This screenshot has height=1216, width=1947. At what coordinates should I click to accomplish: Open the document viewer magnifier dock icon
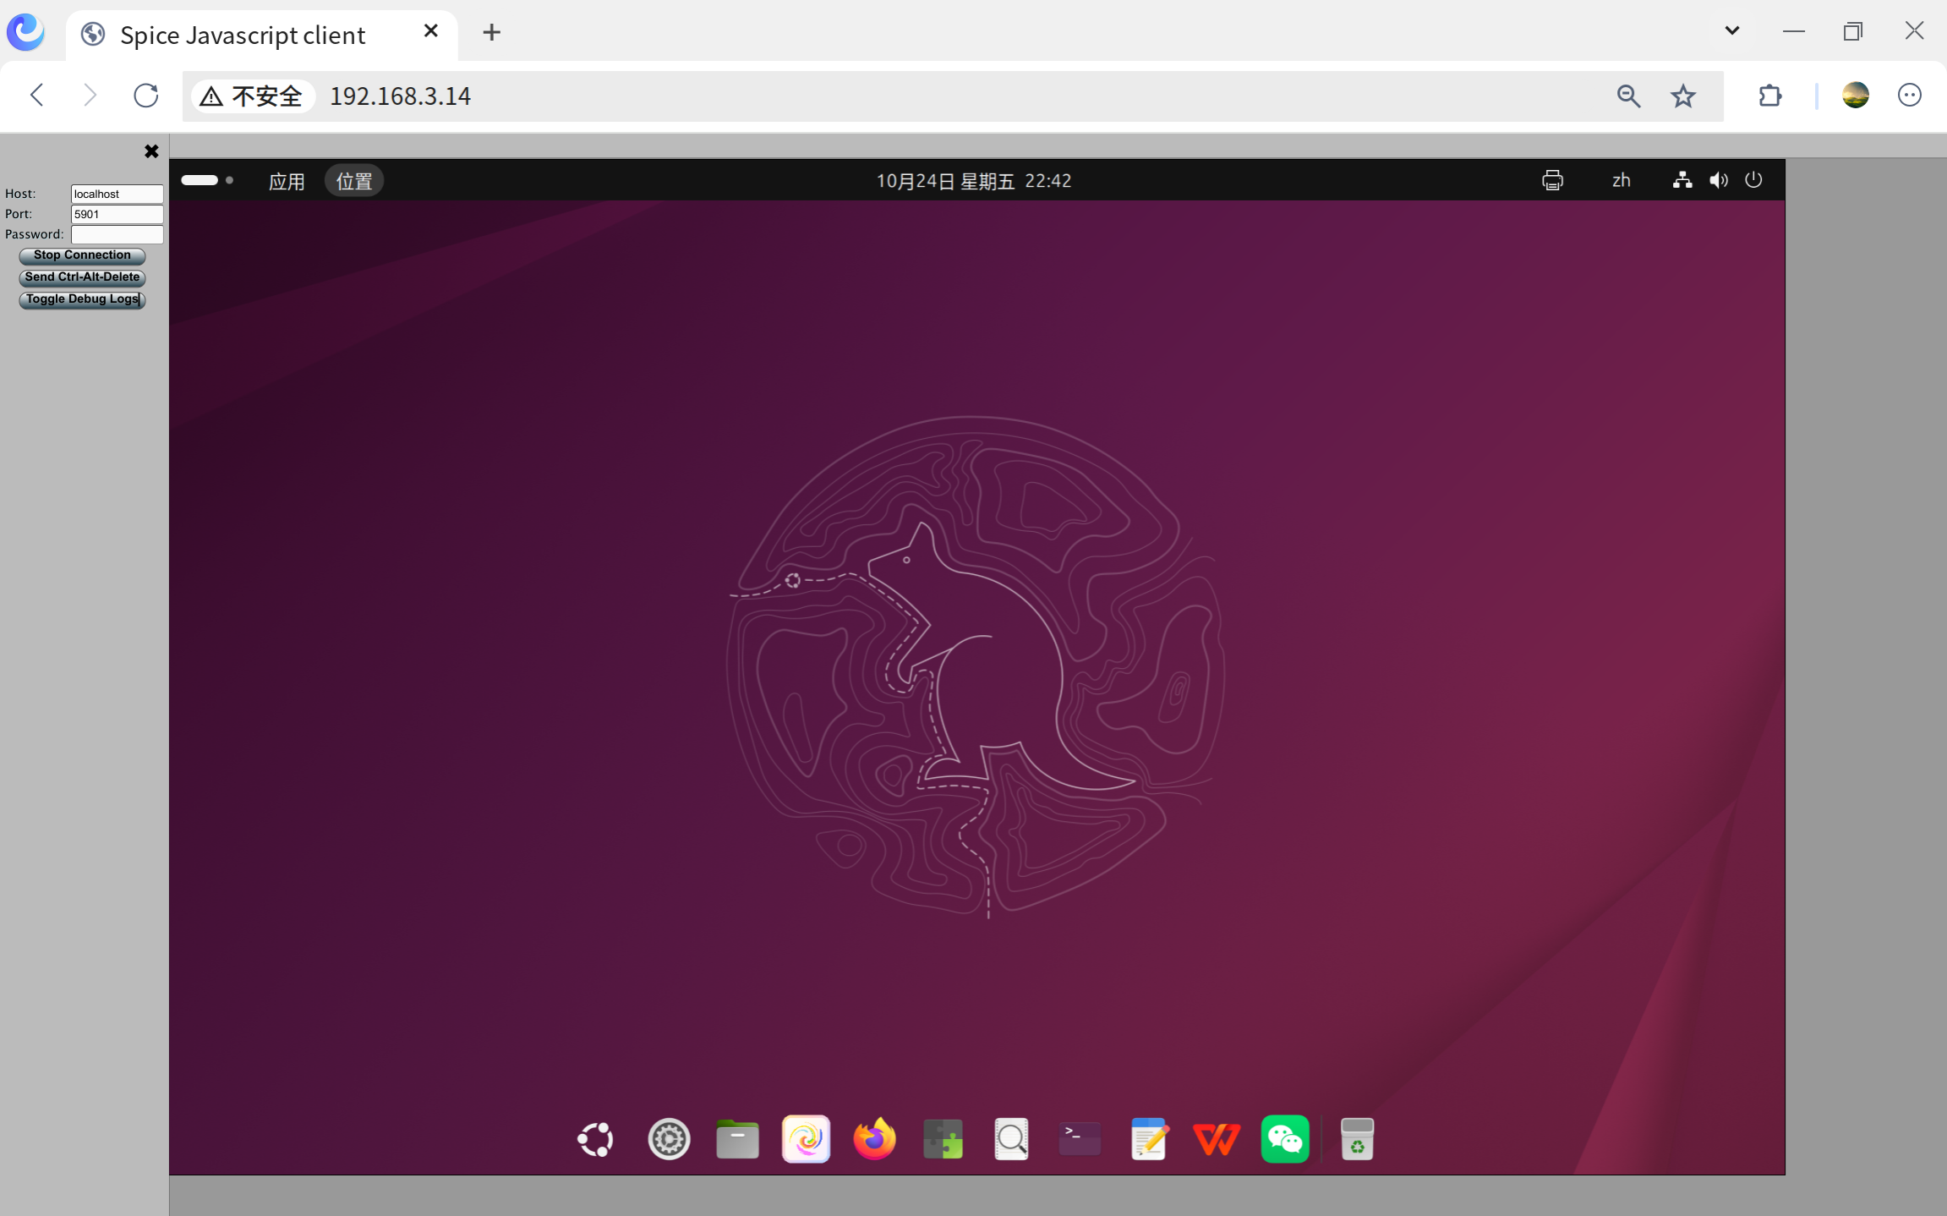pyautogui.click(x=1011, y=1139)
